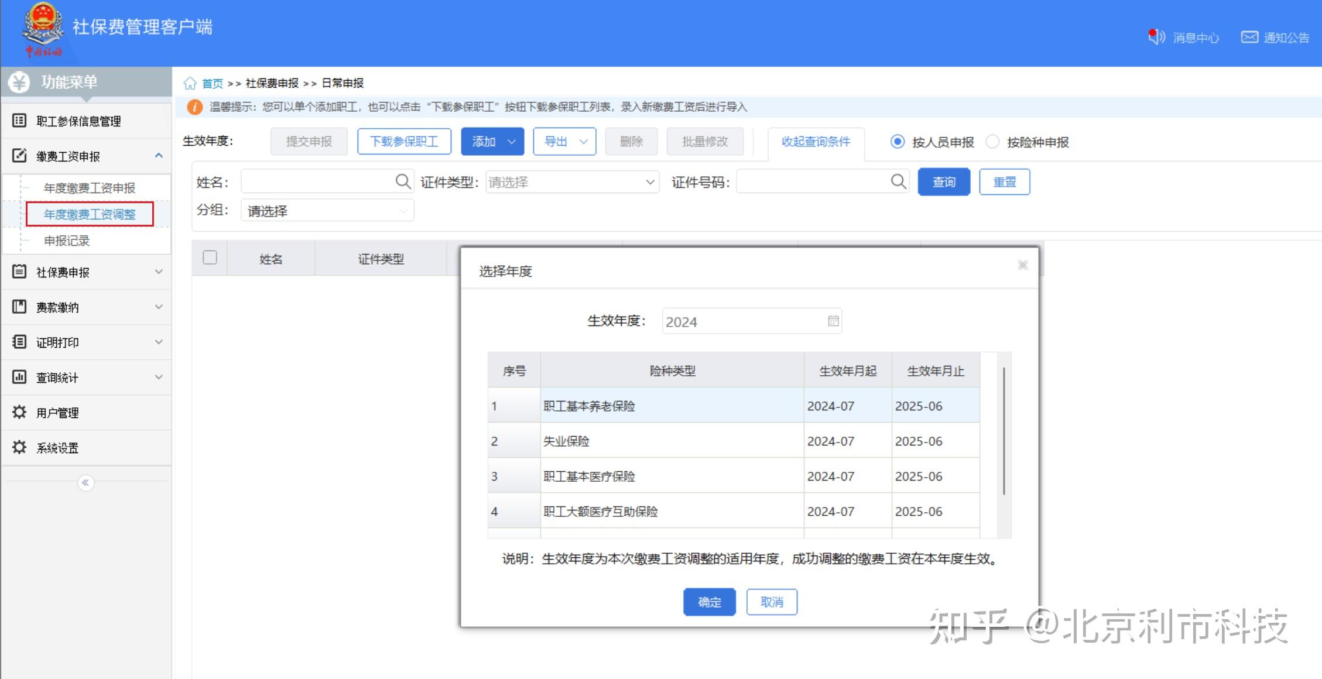
Task: Click the search icon in 证件号码 field
Action: pyautogui.click(x=898, y=181)
